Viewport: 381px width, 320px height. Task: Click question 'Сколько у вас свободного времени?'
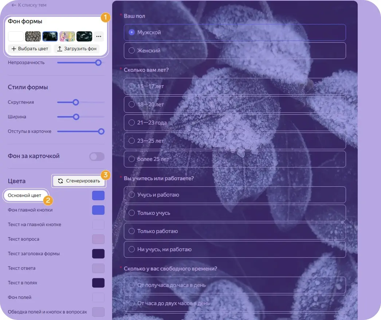170,269
